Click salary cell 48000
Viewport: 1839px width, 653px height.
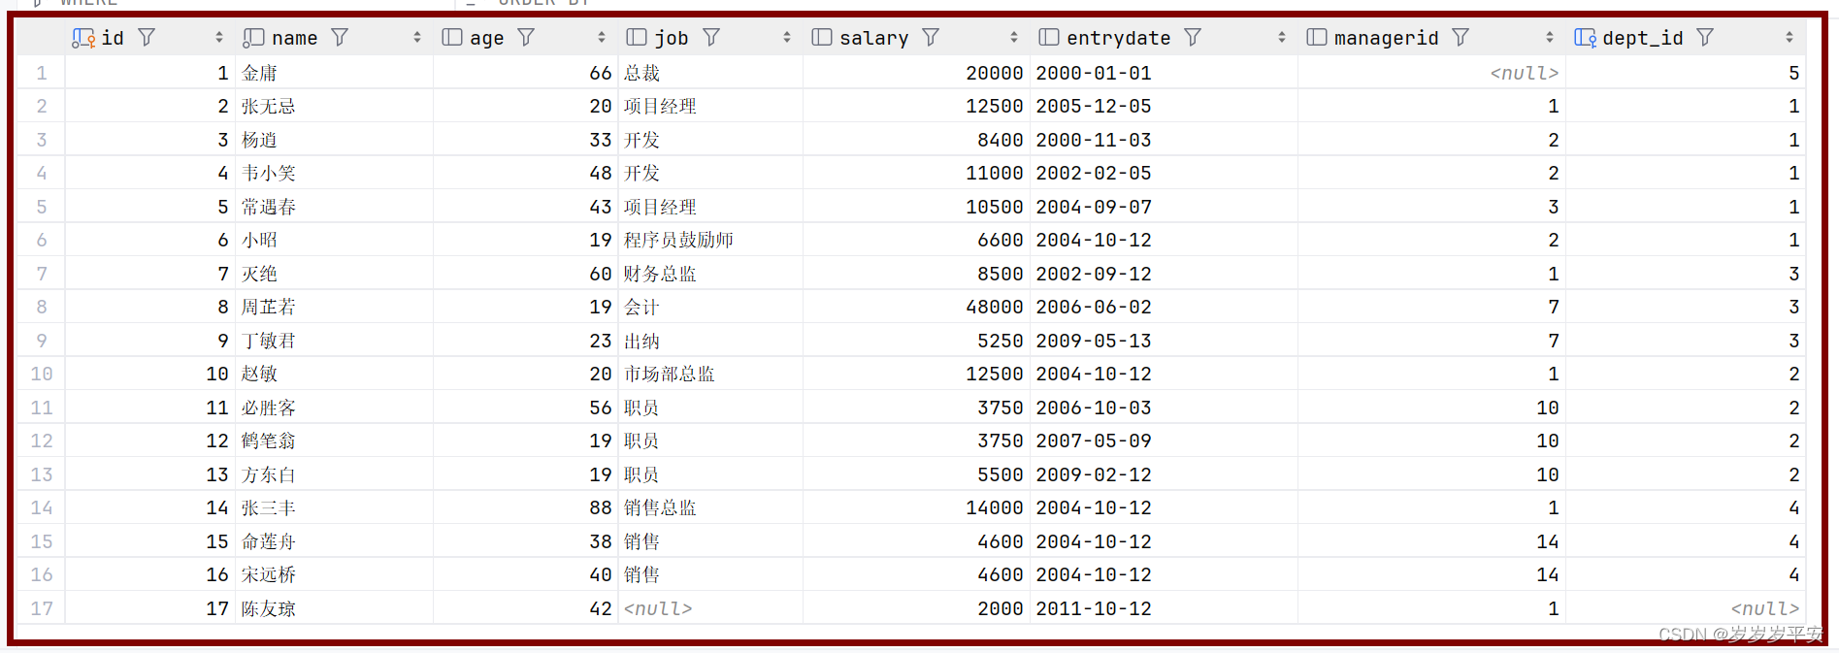(995, 307)
